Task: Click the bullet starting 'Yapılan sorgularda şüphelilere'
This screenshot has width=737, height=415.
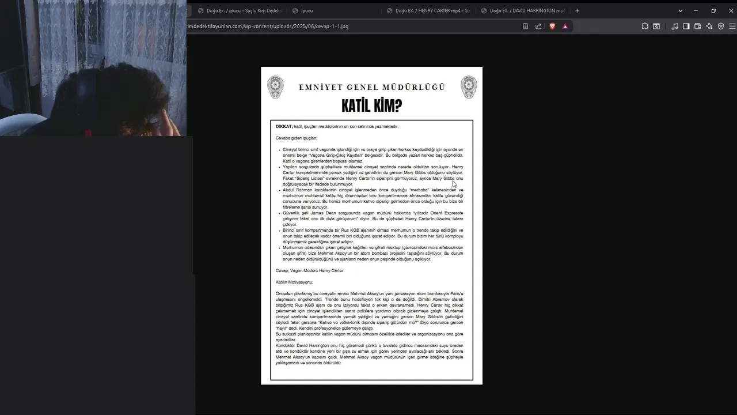Action: coord(373,175)
